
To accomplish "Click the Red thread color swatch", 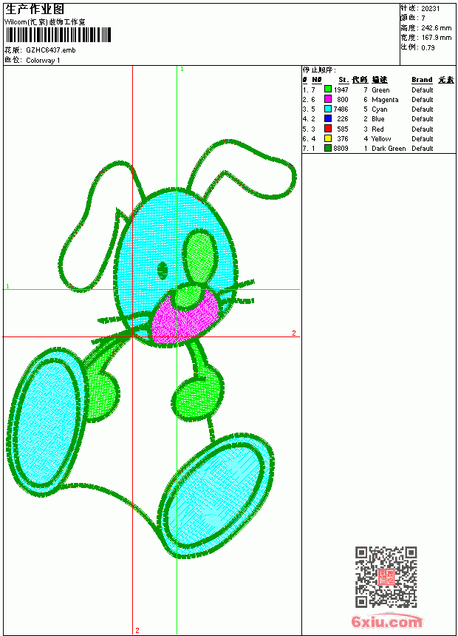I will point(328,129).
